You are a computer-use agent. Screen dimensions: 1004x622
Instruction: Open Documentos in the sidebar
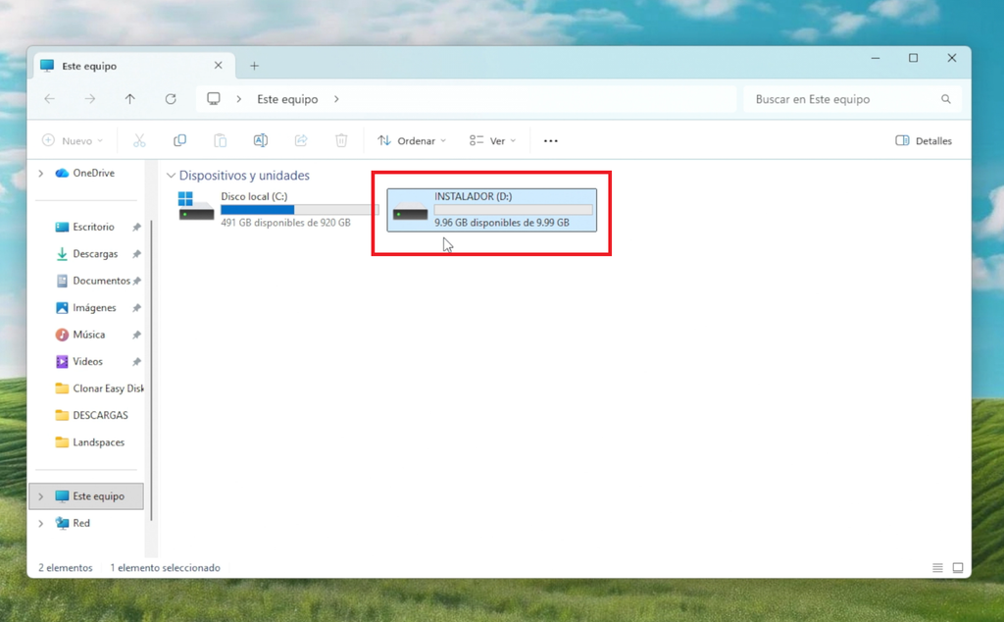coord(101,281)
